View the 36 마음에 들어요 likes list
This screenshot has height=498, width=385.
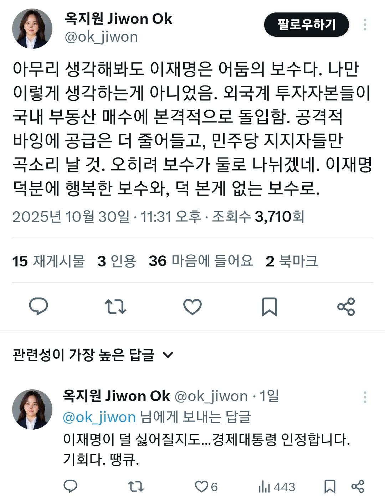coord(201,261)
